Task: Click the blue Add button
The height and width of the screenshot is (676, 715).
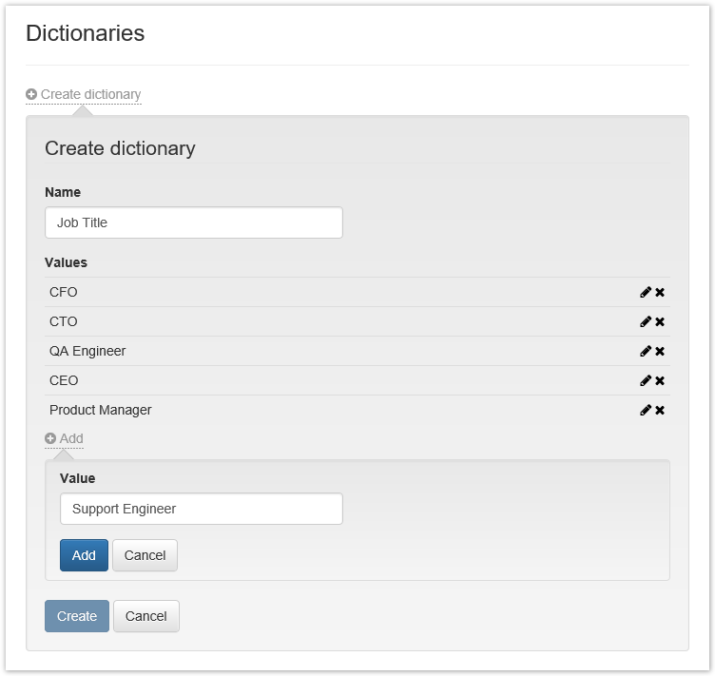Action: pos(84,555)
